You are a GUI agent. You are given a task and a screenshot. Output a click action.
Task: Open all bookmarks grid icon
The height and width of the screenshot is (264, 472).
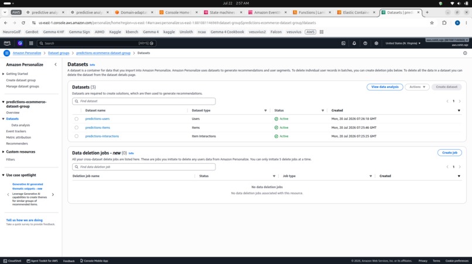tap(321, 32)
